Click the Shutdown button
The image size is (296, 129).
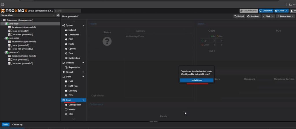pyautogui.click(x=253, y=16)
